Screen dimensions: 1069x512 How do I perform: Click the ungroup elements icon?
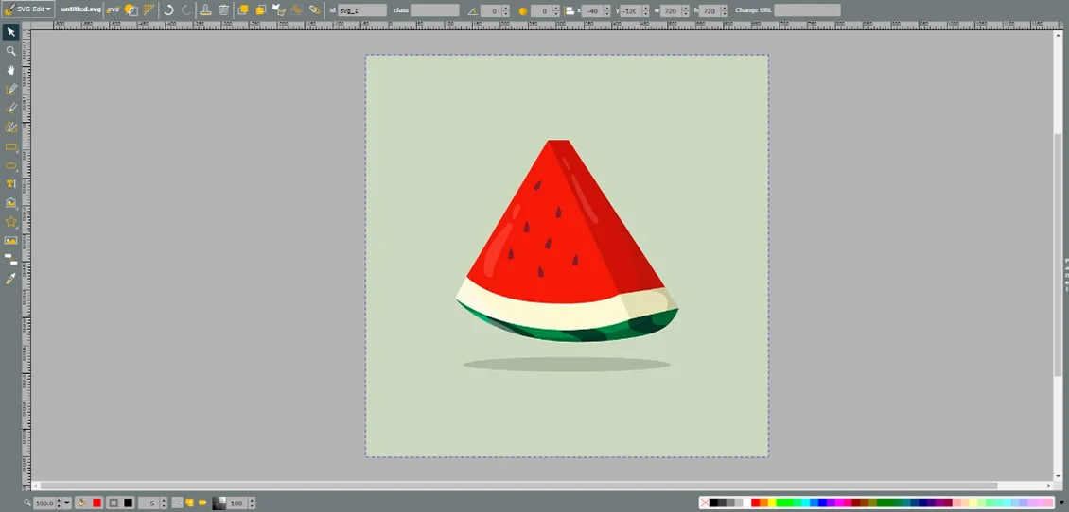[296, 10]
